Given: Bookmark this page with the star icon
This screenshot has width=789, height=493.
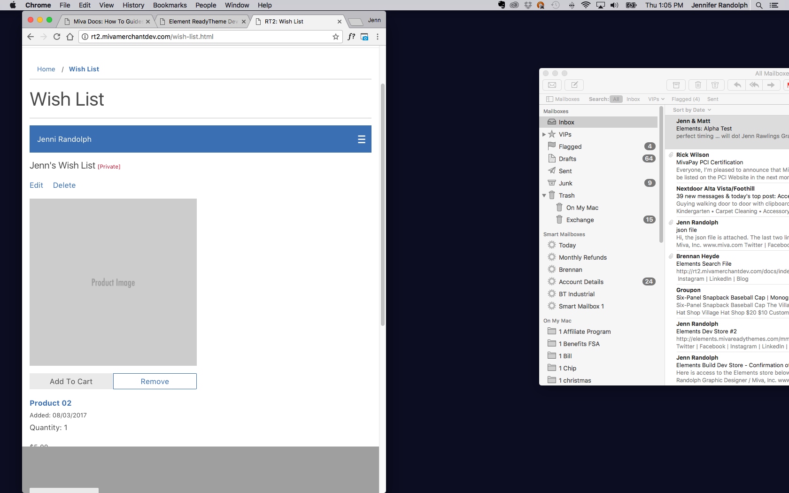Looking at the screenshot, I should coord(336,37).
